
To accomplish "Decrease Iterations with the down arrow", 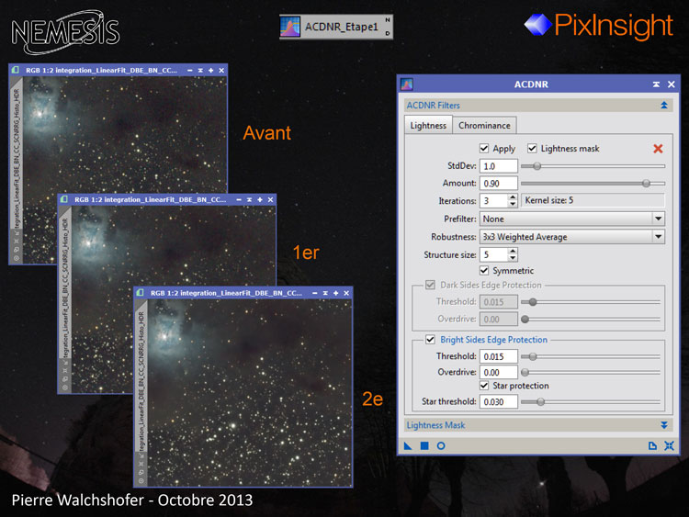I will 513,204.
